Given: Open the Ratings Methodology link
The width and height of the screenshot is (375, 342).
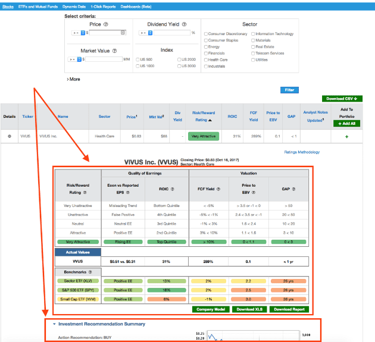Looking at the screenshot, I should click(302, 152).
